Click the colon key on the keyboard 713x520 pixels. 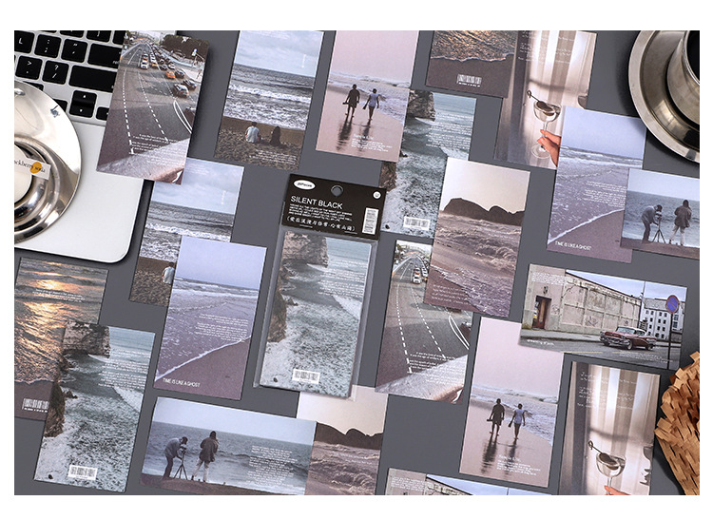tap(48, 46)
